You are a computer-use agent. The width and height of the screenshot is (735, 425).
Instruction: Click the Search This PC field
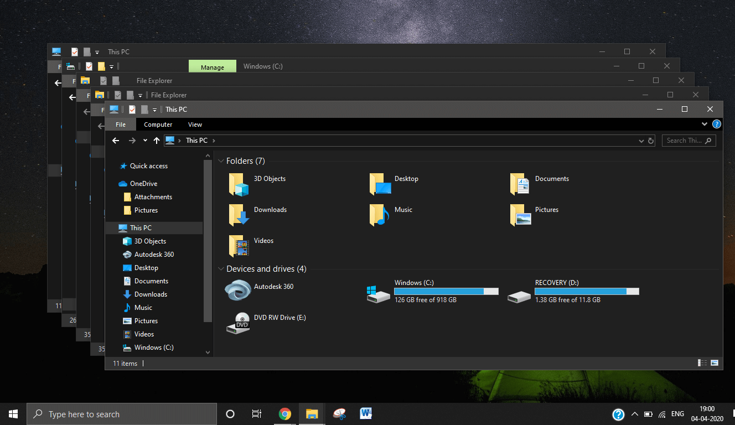[x=684, y=141]
